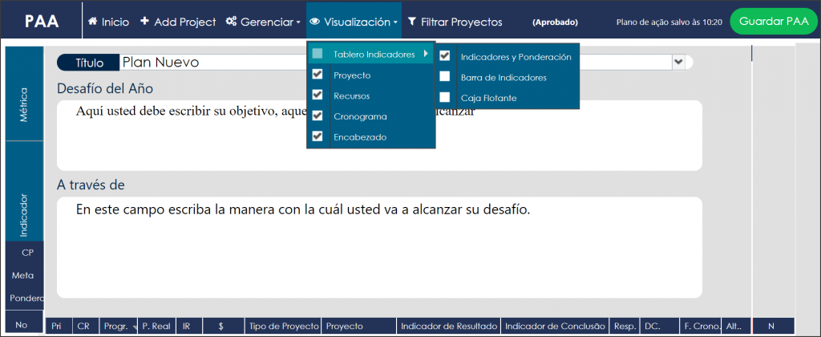
Task: Click the funnel icon beside Filtrar Proyectos
Action: point(412,22)
